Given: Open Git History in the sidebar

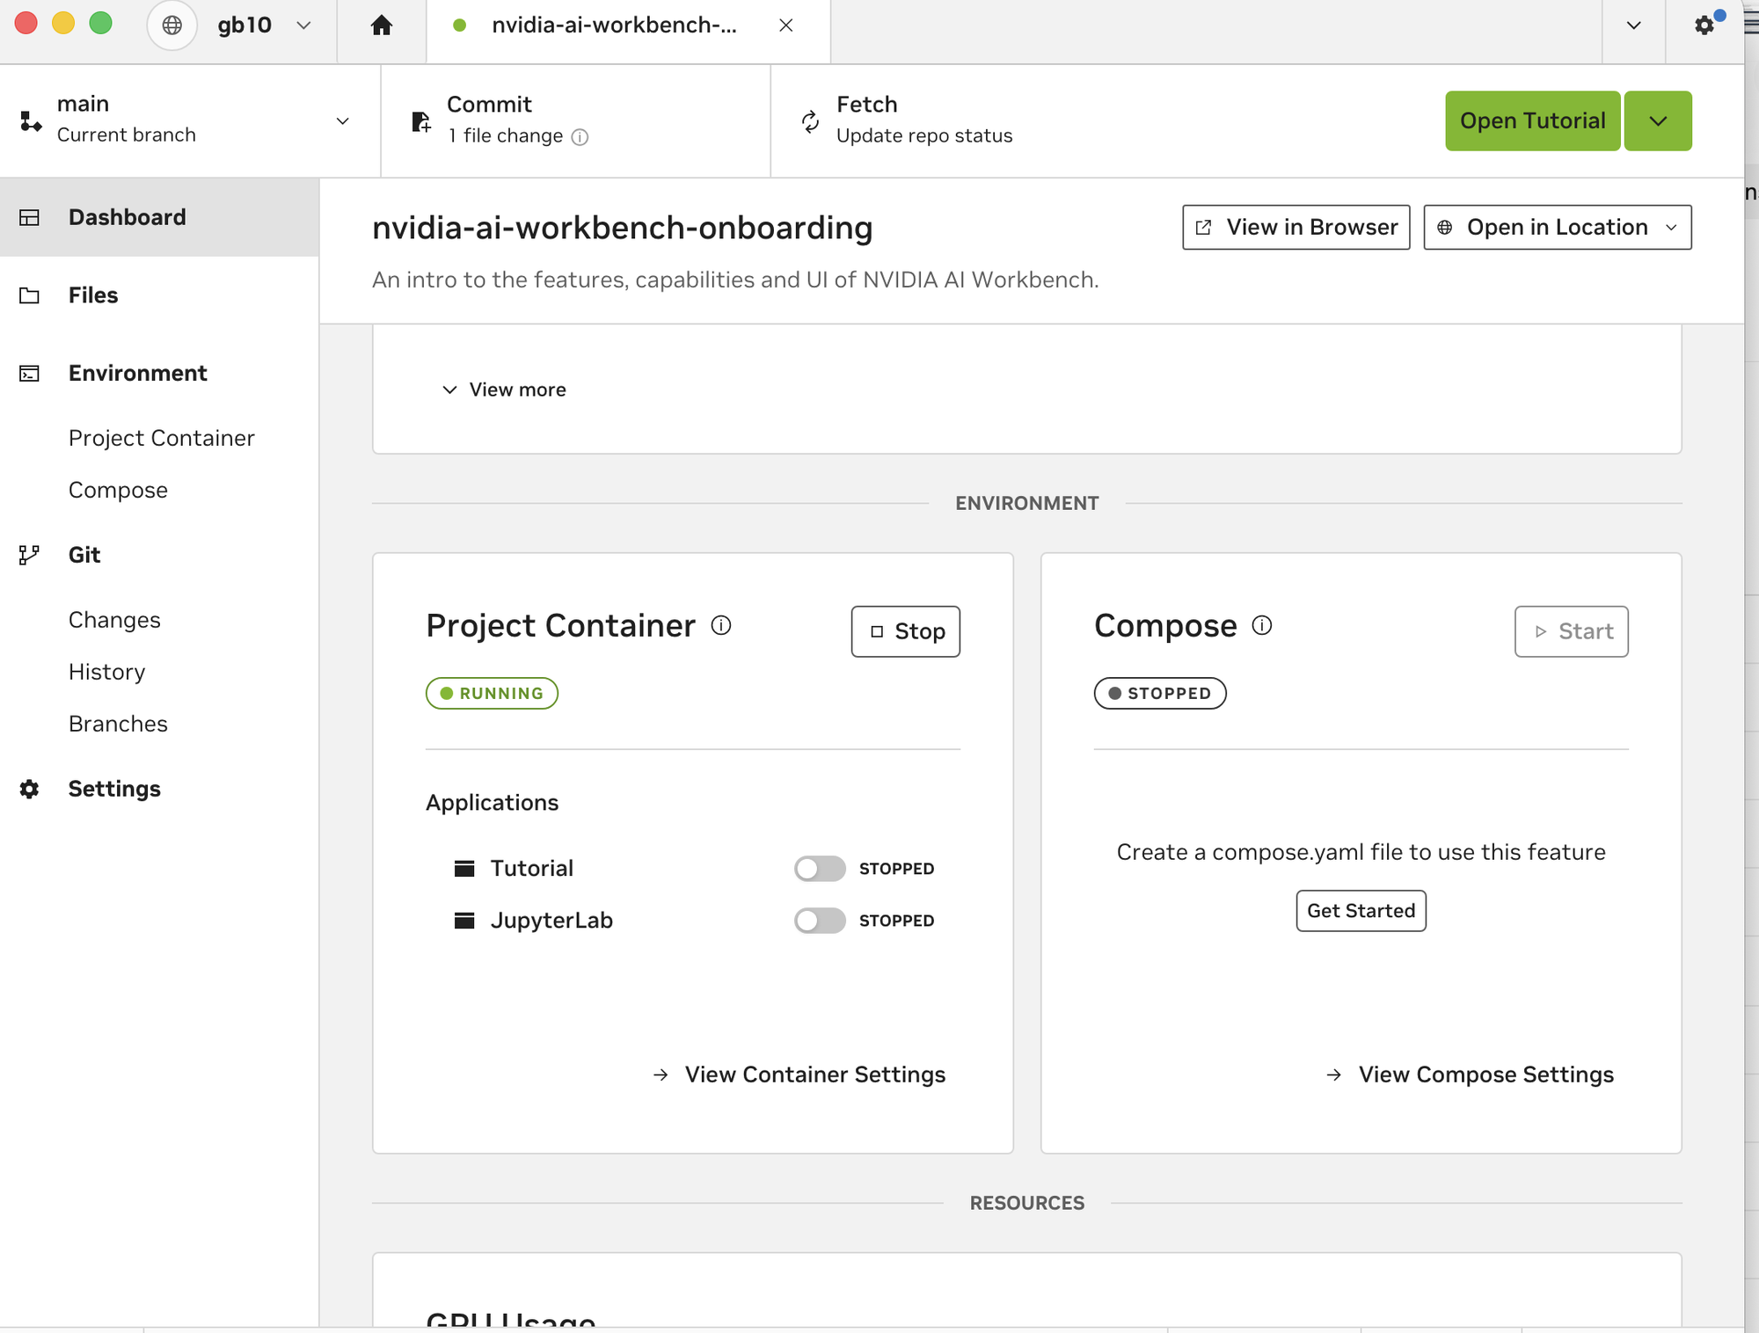Looking at the screenshot, I should pos(106,672).
